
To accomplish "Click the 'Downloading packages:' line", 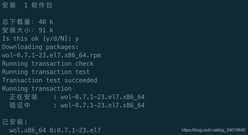I will point(40,47).
